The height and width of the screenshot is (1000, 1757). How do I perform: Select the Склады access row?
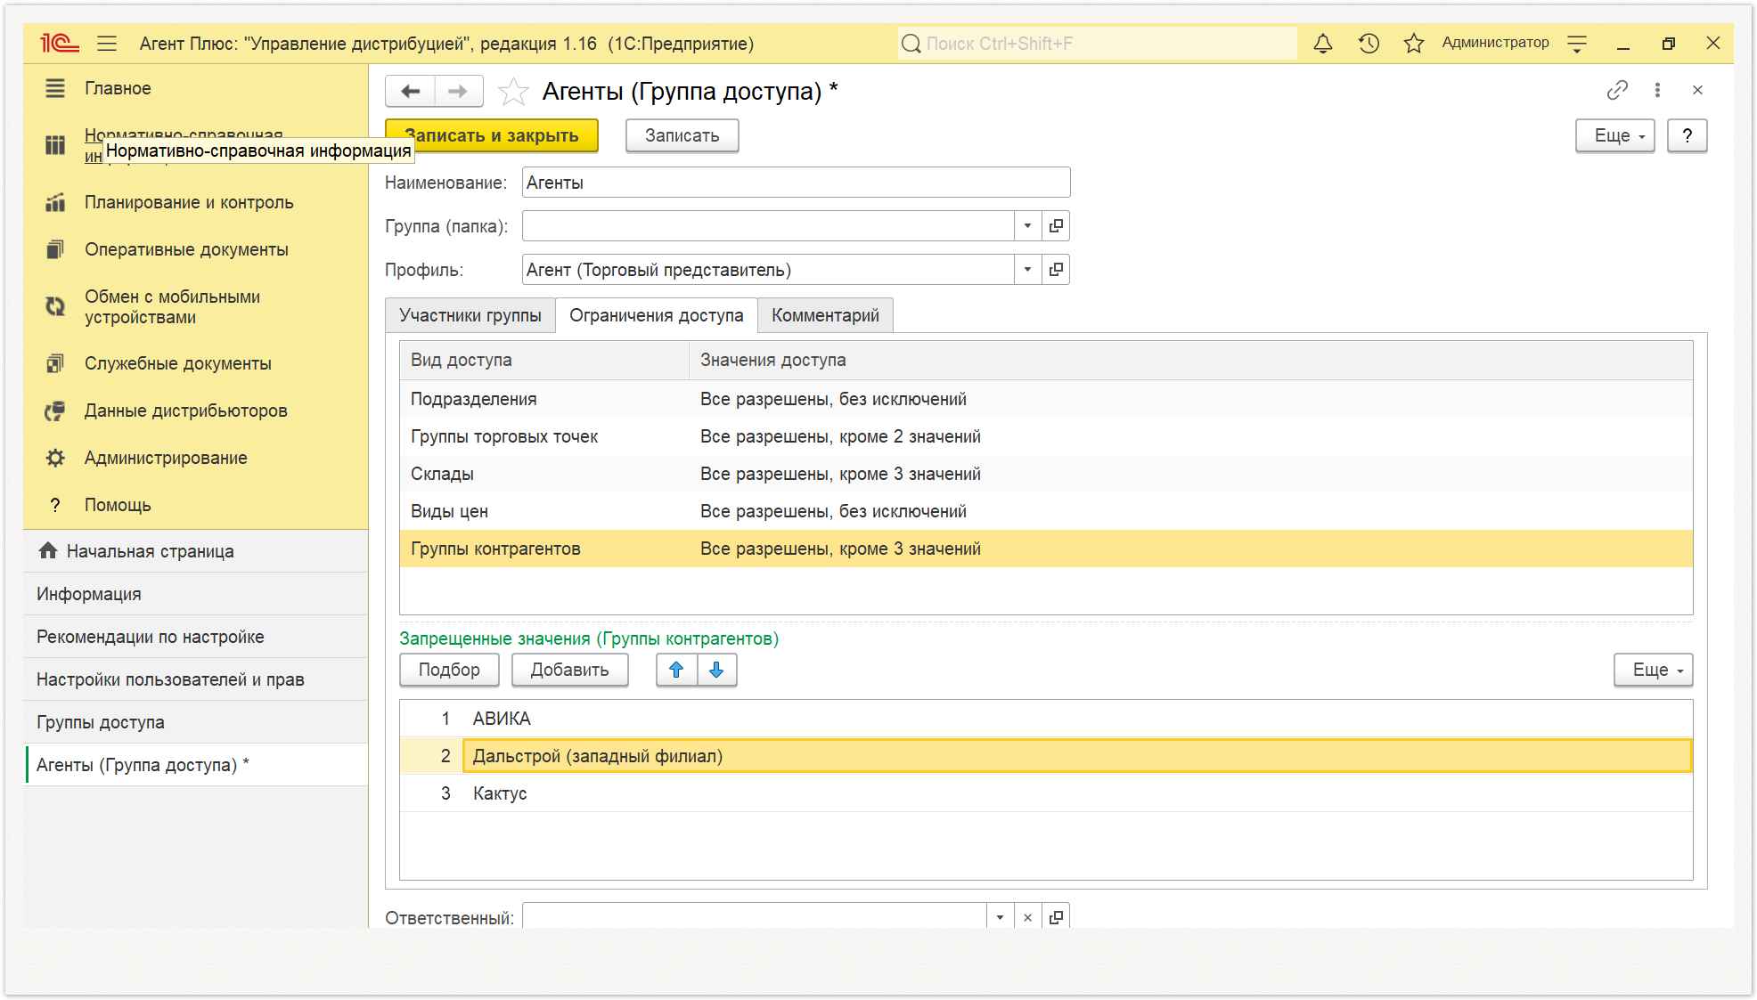tap(1046, 474)
